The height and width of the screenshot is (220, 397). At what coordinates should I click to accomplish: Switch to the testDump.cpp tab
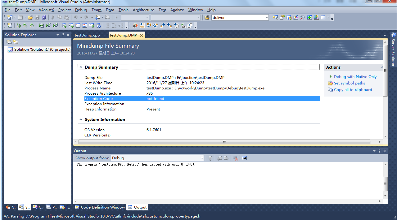(x=87, y=35)
